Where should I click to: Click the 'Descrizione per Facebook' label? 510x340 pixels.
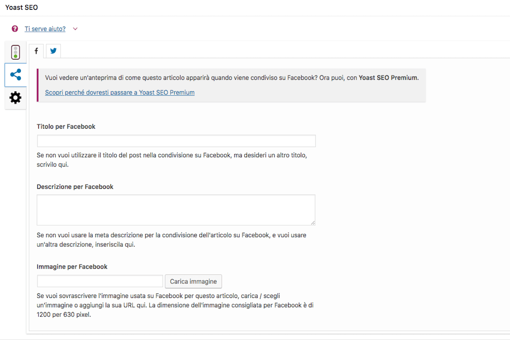75,187
